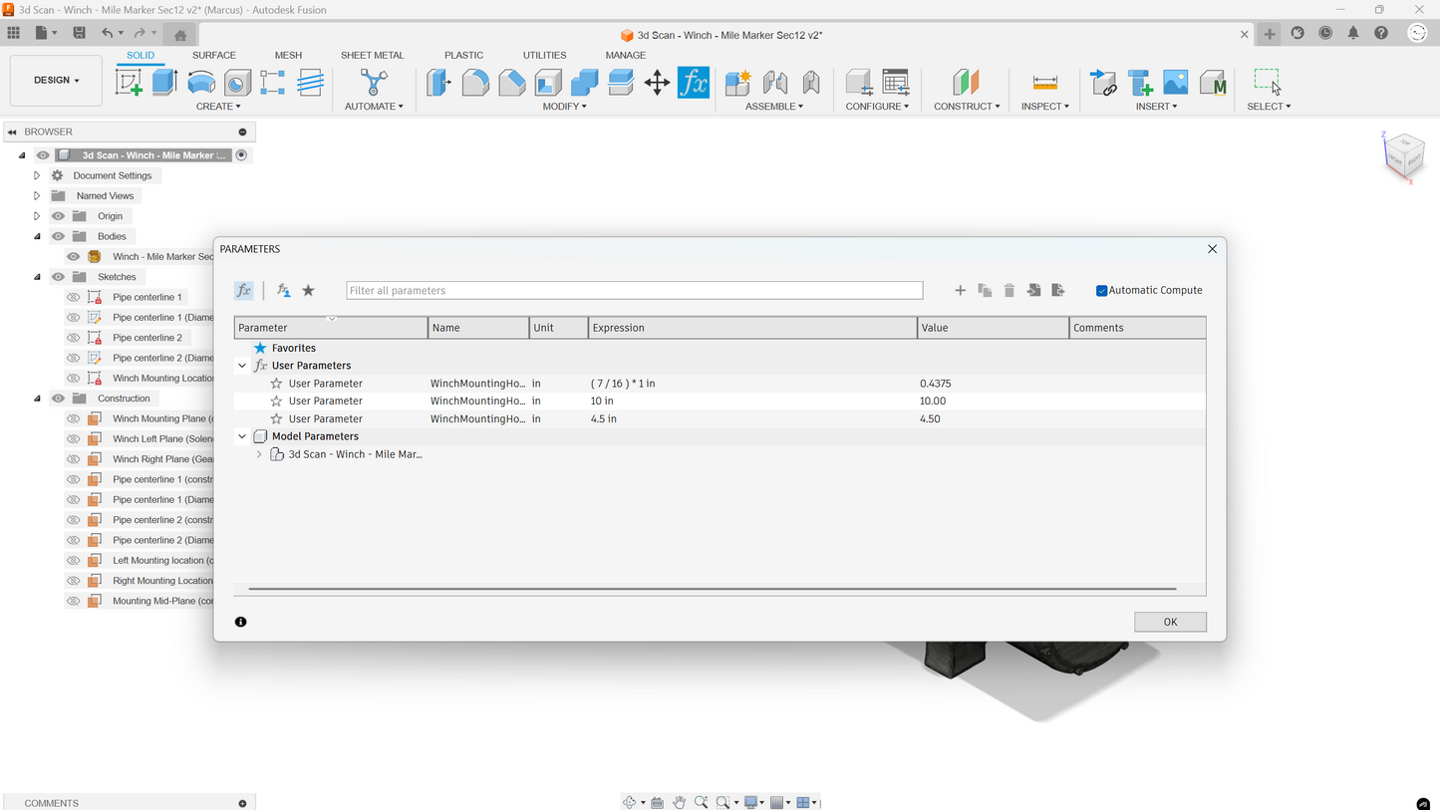1440x810 pixels.
Task: Expand the 3d Scan model parameters node
Action: (259, 454)
